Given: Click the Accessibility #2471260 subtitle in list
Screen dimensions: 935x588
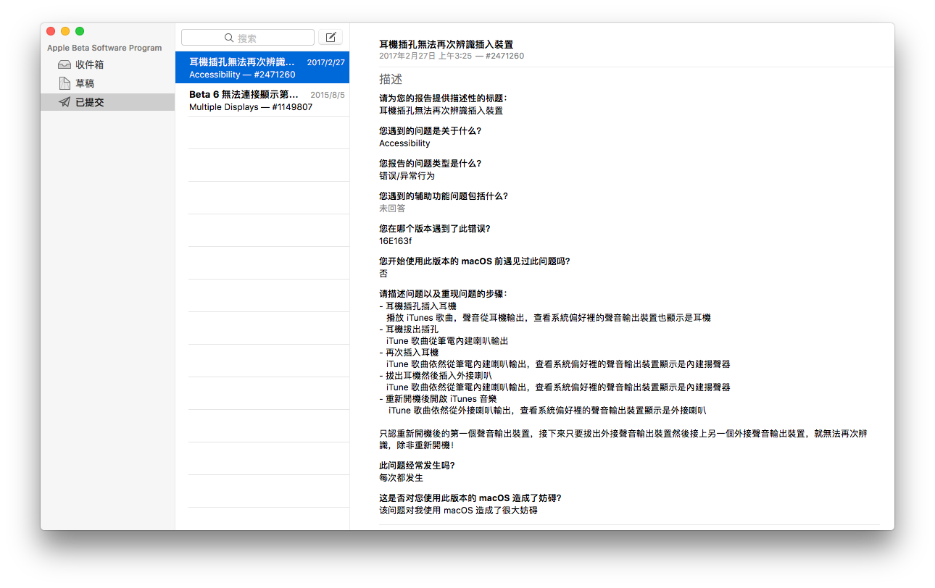Looking at the screenshot, I should click(242, 75).
